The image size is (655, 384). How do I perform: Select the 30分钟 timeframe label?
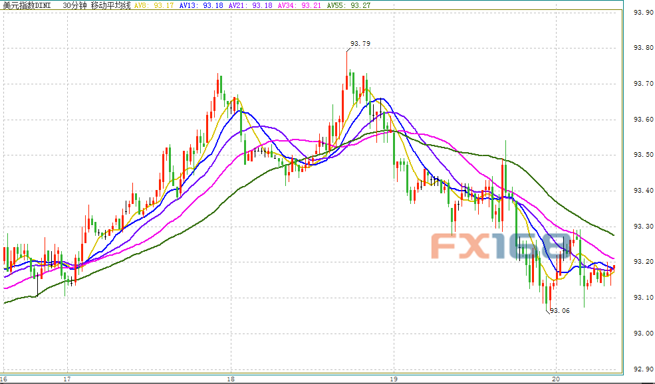[74, 5]
